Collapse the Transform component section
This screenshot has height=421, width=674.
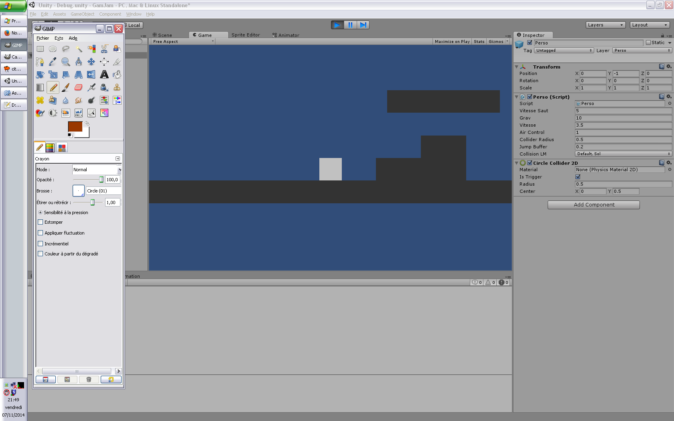[x=517, y=67]
